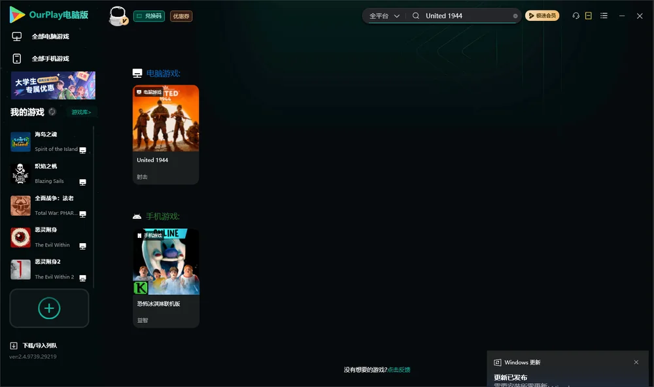654x387 pixels.
Task: Select the 全面战争：法老 title text
Action: coord(54,198)
